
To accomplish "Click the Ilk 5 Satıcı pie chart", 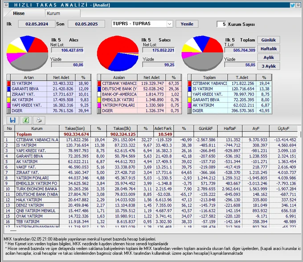I will (118, 53).
